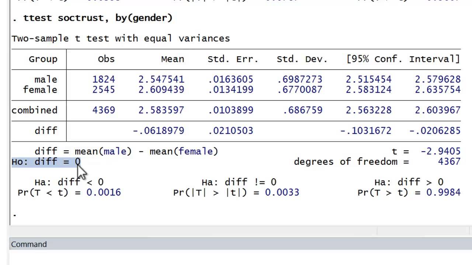The image size is (472, 265).
Task: Click the combined upper bound 2.603967
Action: tap(438, 110)
